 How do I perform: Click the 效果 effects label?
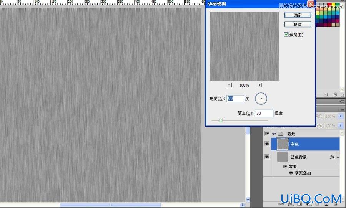(293, 167)
